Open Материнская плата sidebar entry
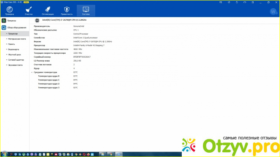 point(17,39)
